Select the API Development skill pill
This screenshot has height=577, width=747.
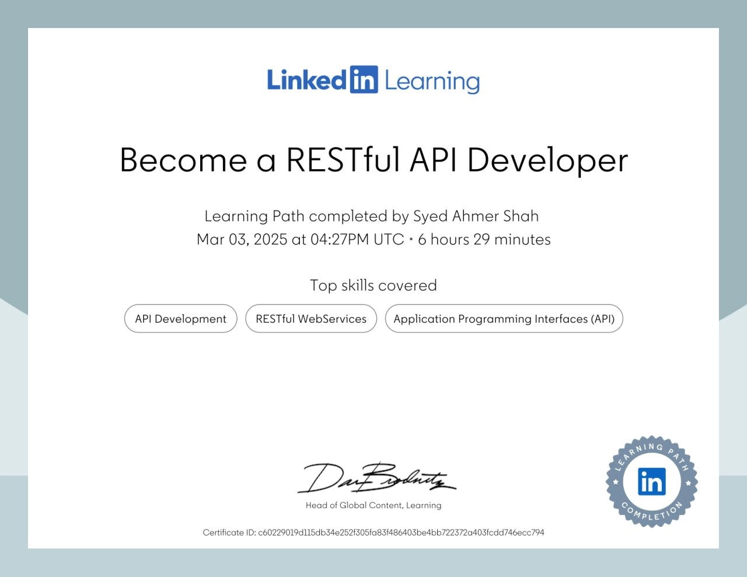(181, 319)
